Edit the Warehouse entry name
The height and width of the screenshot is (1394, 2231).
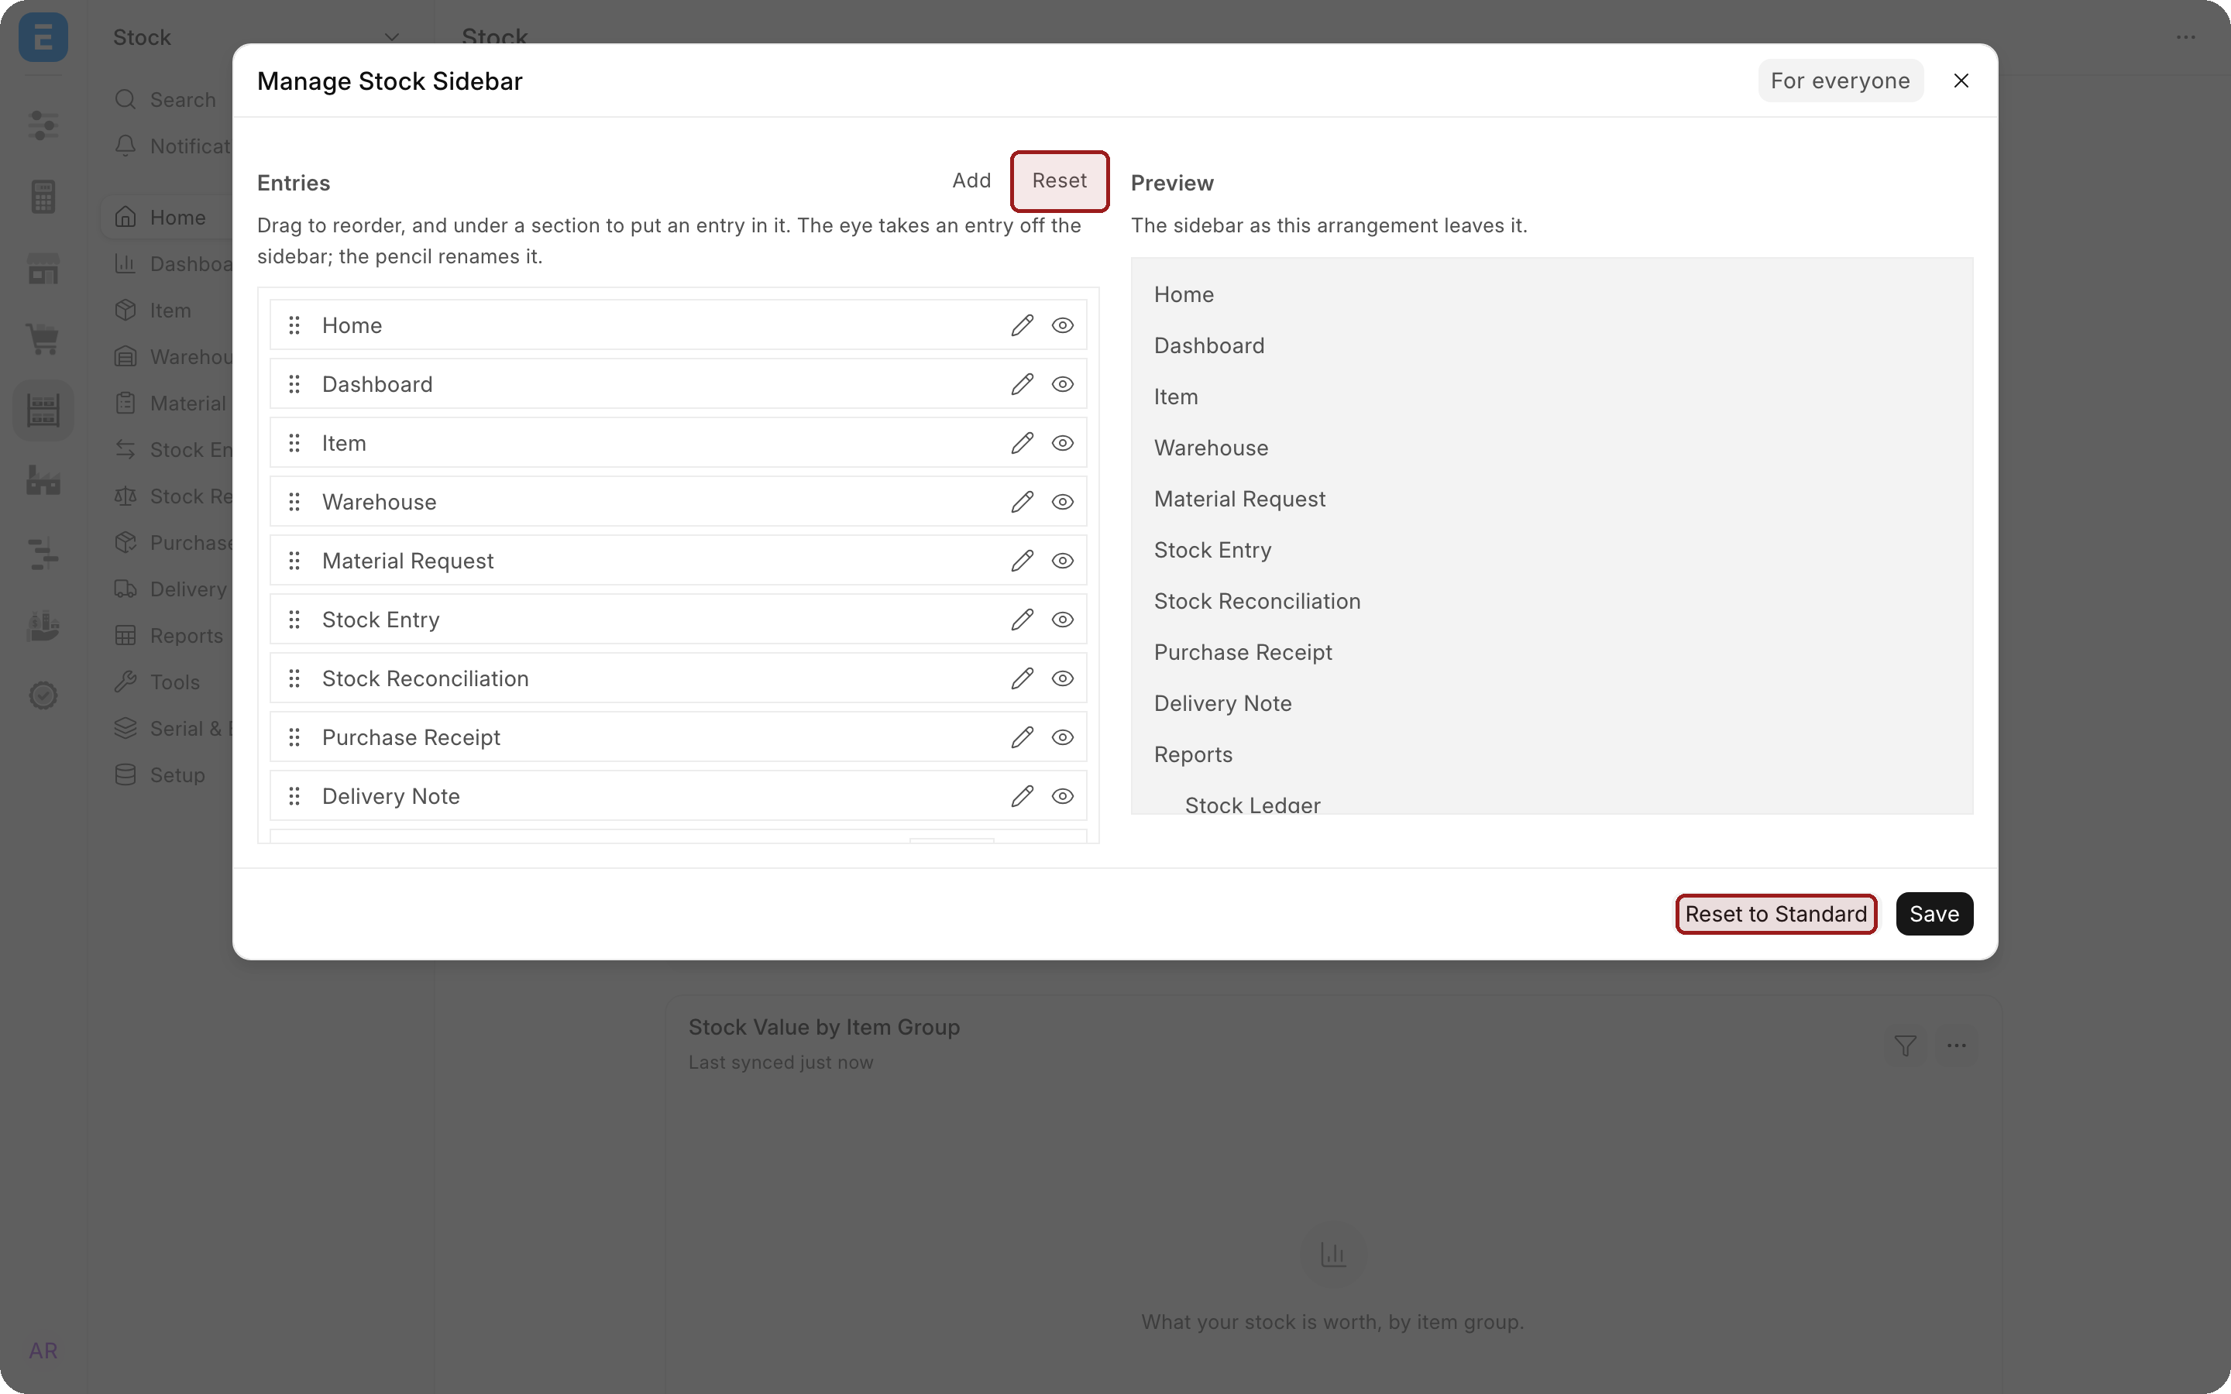(x=1022, y=503)
